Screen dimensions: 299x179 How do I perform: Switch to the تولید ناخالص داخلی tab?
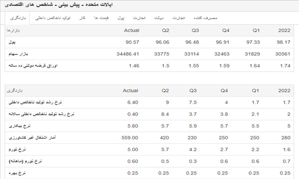[x=53, y=18]
